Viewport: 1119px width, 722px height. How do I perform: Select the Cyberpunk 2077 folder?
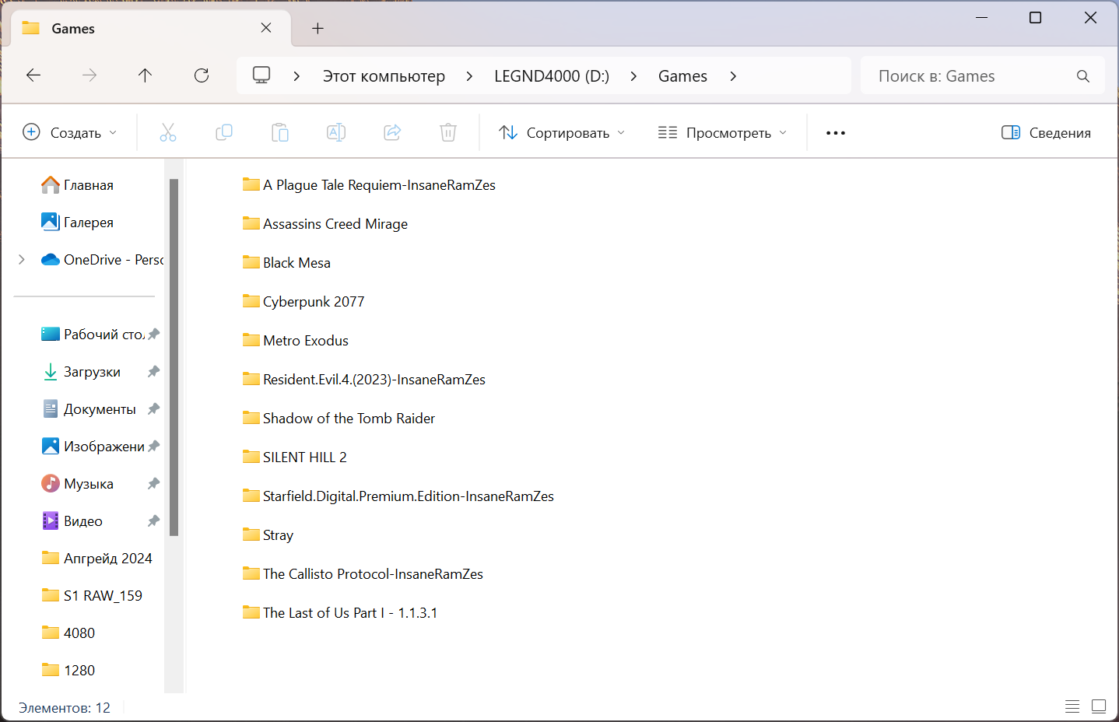[x=303, y=302]
